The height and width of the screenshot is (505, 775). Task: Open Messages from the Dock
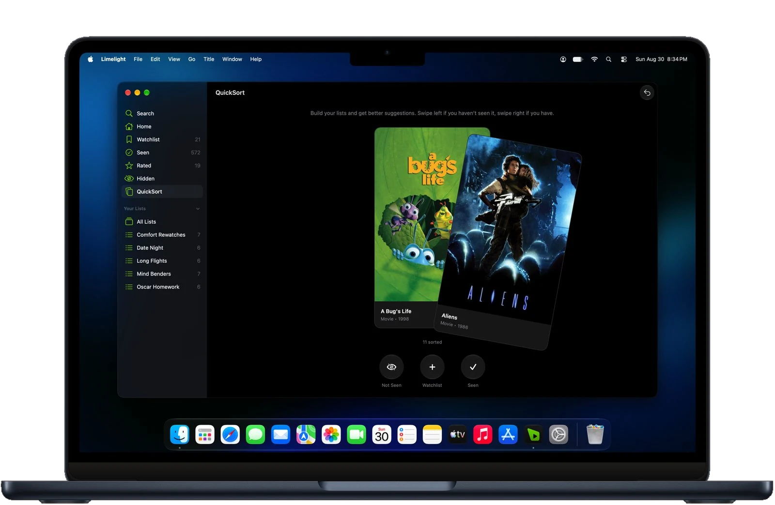(x=255, y=434)
